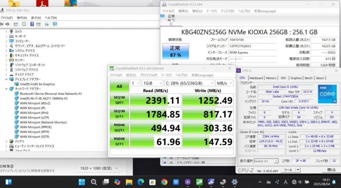The width and height of the screenshot is (341, 188).
Task: Click the scan hardware monitor icon in toolbar
Action: pos(55,24)
